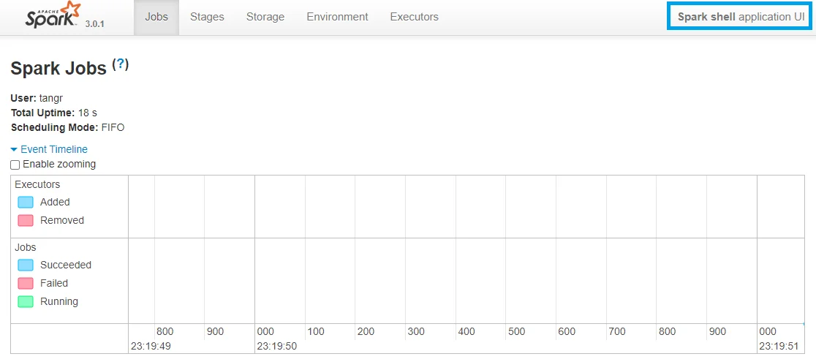This screenshot has height=362, width=816.
Task: Go to the Environment tab
Action: 337,17
